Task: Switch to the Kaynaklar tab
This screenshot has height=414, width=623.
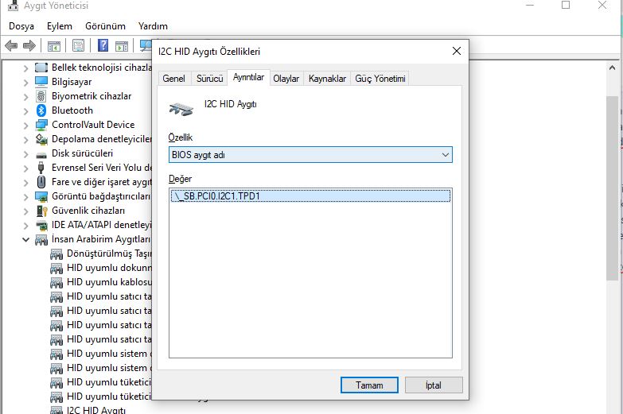Action: (327, 79)
